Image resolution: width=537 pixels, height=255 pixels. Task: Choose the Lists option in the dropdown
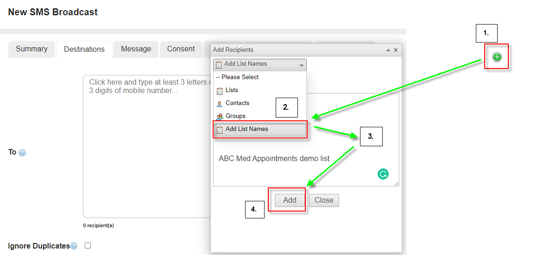(232, 90)
